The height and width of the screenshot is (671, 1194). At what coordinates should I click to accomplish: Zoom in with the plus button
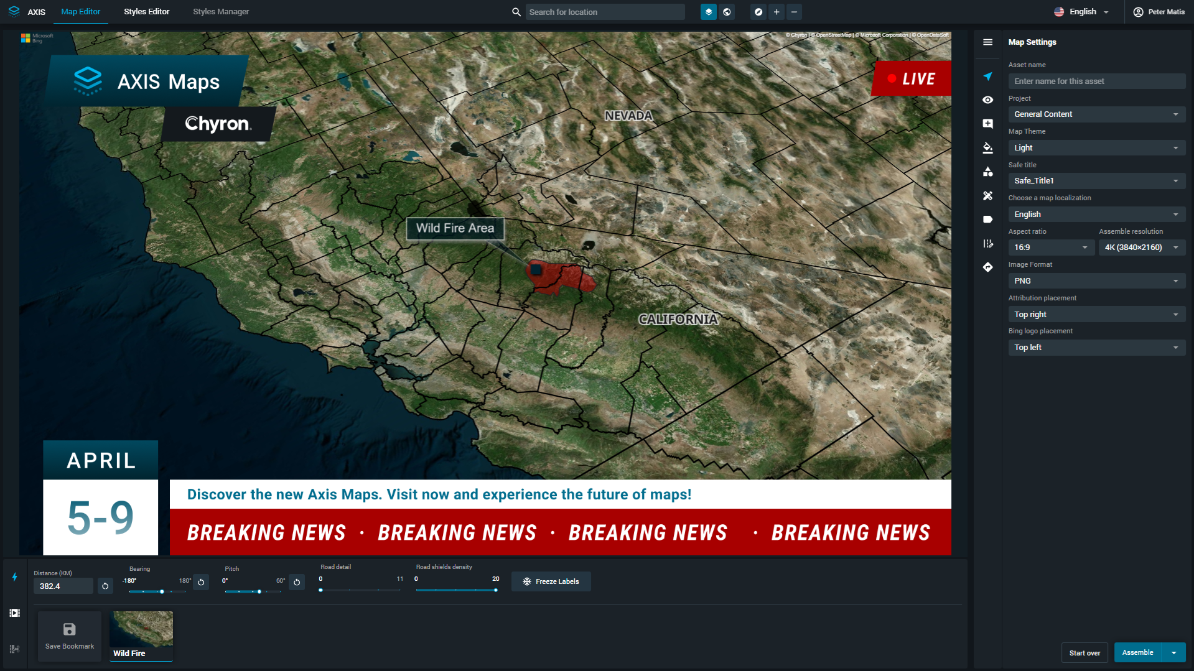[x=776, y=12]
